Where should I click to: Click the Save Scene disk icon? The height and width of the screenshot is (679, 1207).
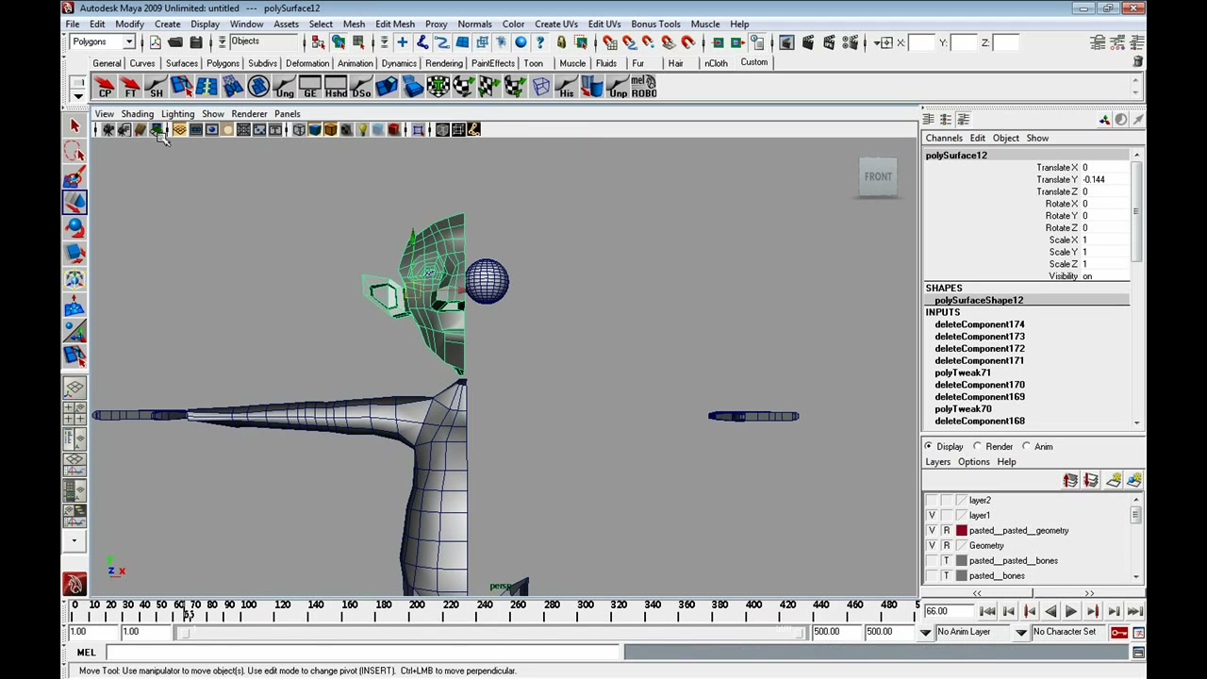[196, 42]
